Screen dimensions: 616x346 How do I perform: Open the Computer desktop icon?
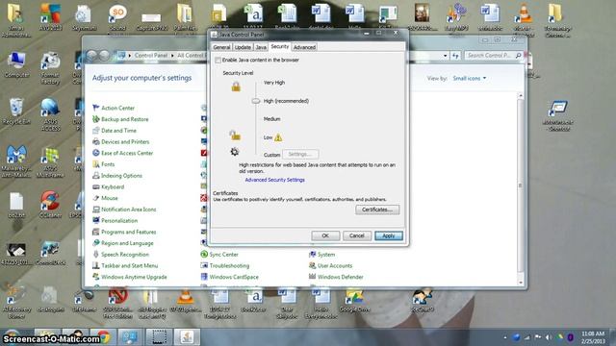tap(17, 64)
